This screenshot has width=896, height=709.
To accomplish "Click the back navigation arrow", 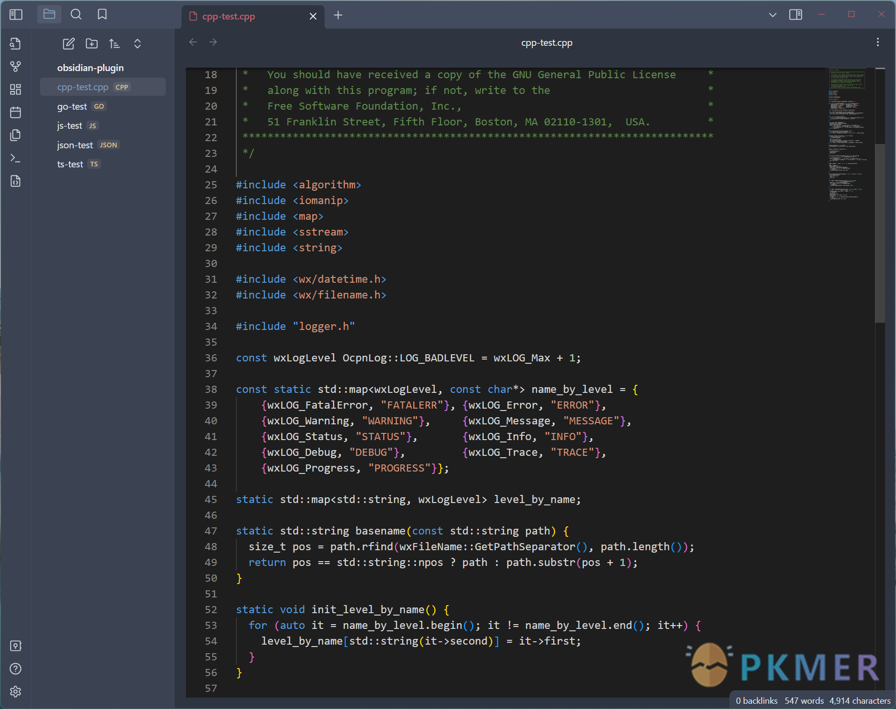I will (x=193, y=42).
